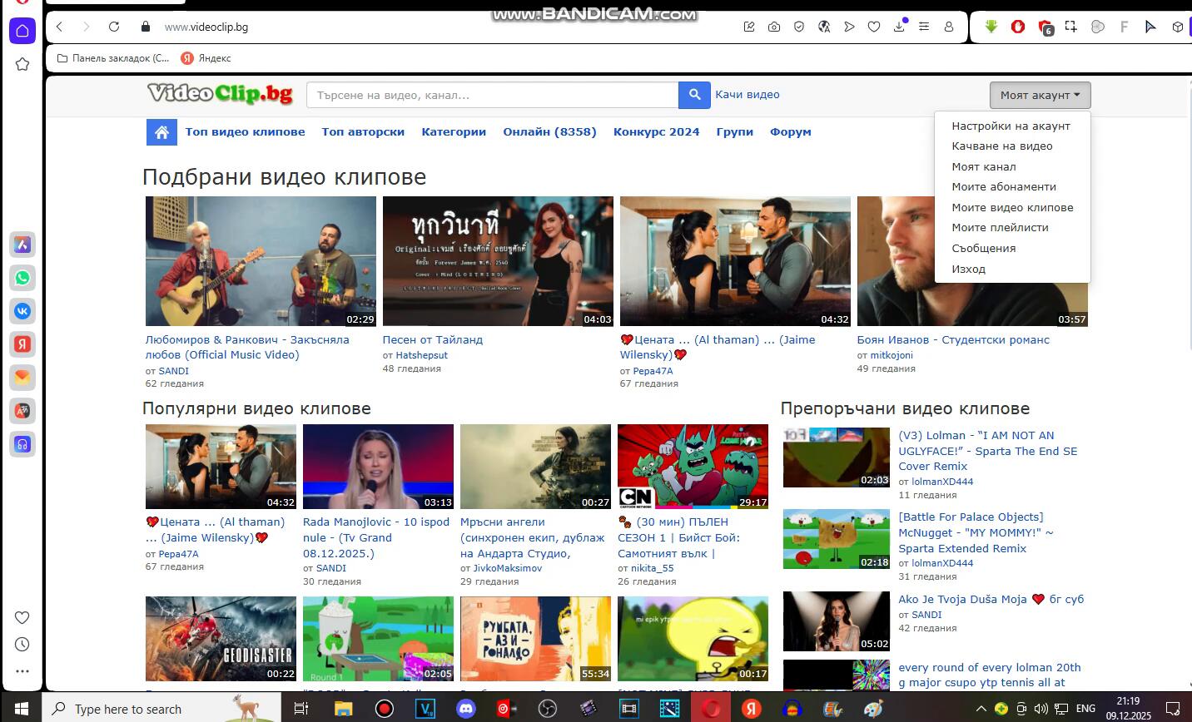Screen dimensions: 1192x722
Task: Choose Изход to log out
Action: pos(968,269)
